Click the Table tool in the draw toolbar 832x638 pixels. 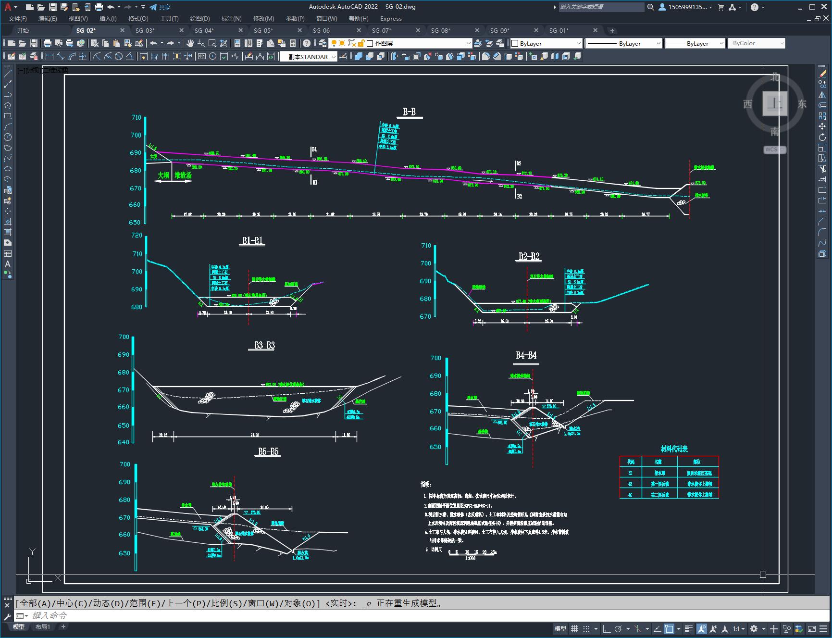click(8, 253)
